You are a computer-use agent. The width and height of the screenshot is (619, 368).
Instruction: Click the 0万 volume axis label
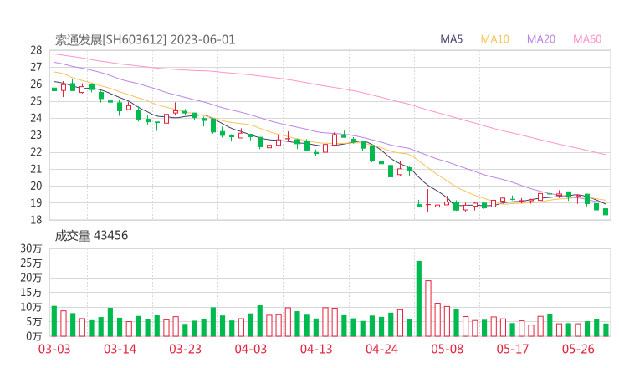(x=34, y=336)
